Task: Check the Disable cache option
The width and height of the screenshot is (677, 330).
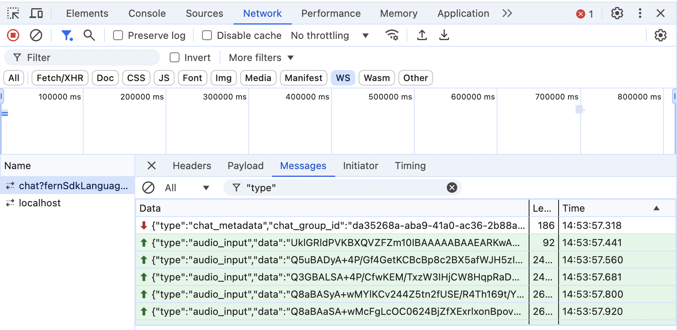Action: coord(207,36)
